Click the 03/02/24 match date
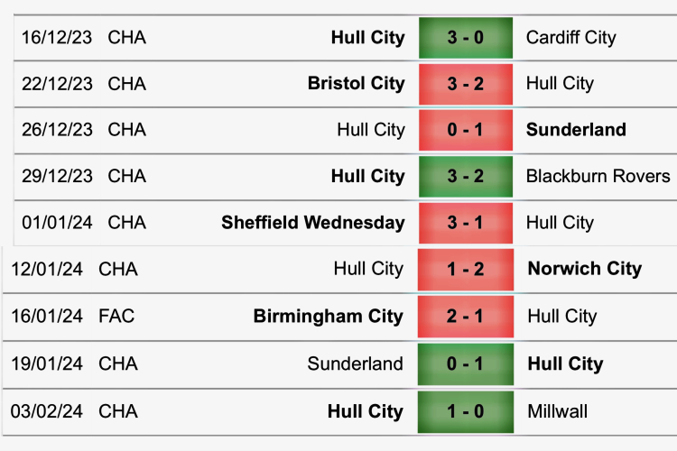Viewport: 677px width, 451px height. click(x=47, y=411)
